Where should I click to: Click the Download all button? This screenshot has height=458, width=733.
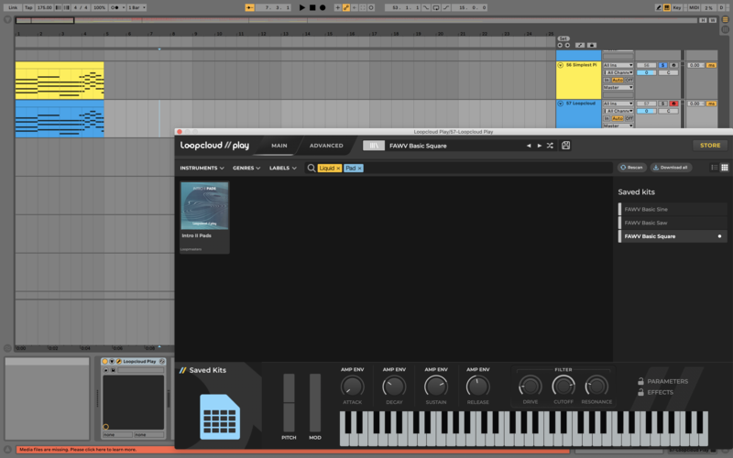coord(670,168)
